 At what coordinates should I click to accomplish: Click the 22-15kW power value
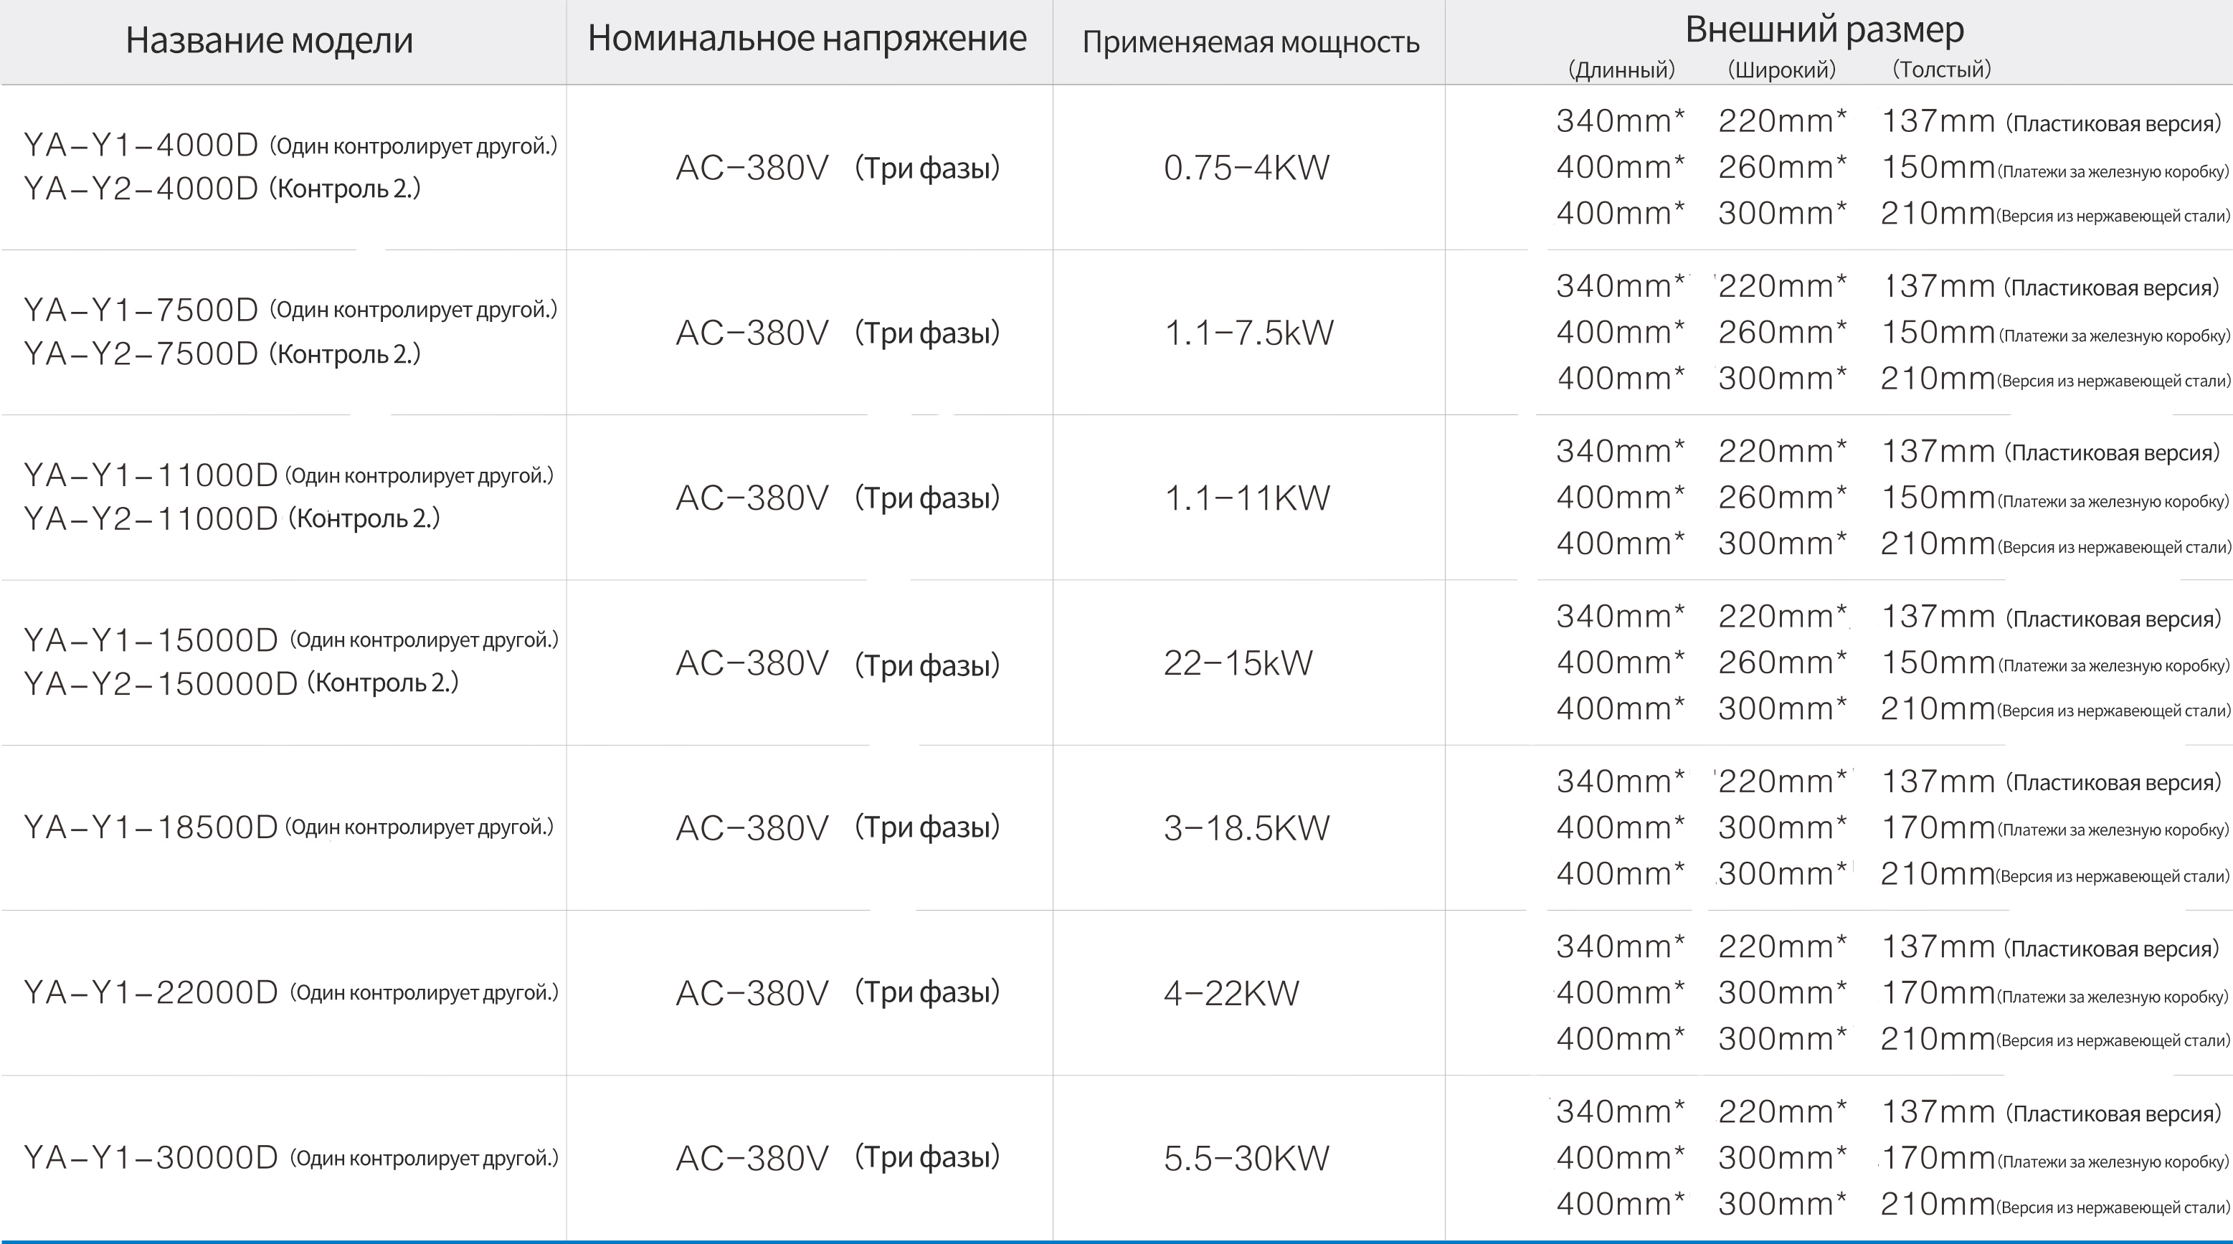tap(1237, 663)
